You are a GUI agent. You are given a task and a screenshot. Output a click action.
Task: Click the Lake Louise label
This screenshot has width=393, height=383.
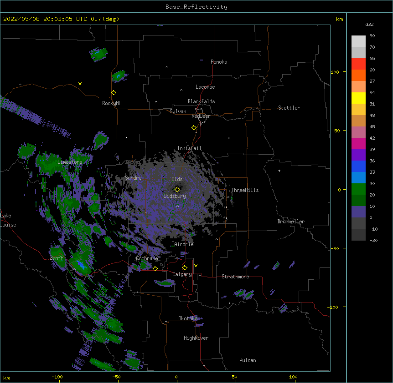8,220
